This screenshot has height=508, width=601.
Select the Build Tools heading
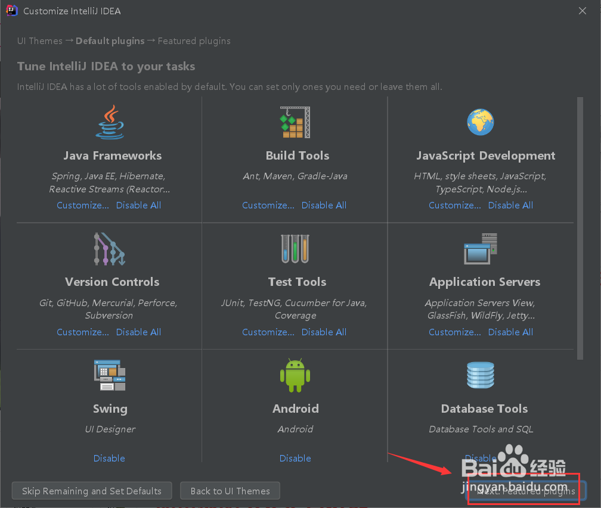(298, 156)
